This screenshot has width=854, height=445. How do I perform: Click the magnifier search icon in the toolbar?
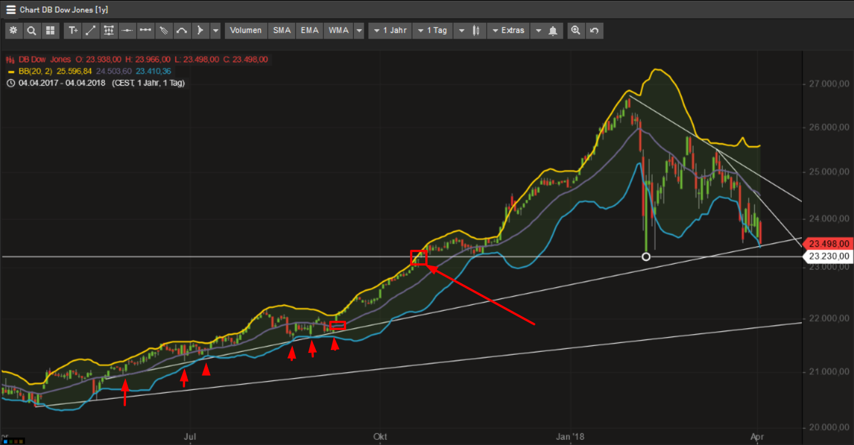(x=31, y=30)
